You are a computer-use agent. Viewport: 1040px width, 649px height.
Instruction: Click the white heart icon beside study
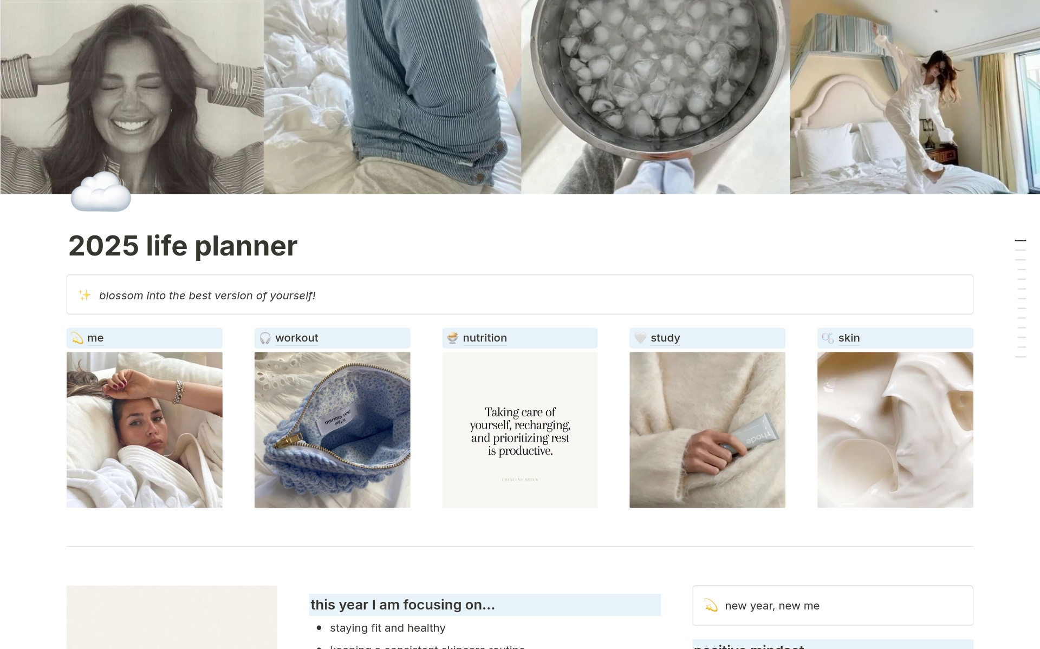pyautogui.click(x=640, y=338)
